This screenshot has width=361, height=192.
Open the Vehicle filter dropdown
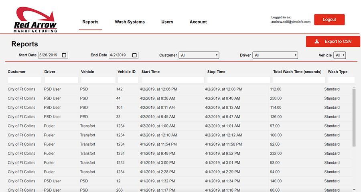[340, 55]
